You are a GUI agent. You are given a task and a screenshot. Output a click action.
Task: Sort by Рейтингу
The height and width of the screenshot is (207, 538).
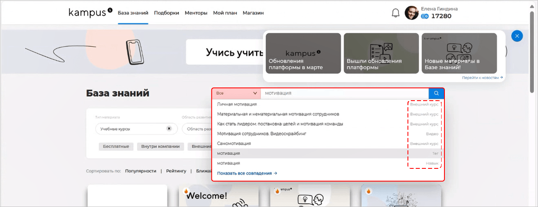coord(176,171)
